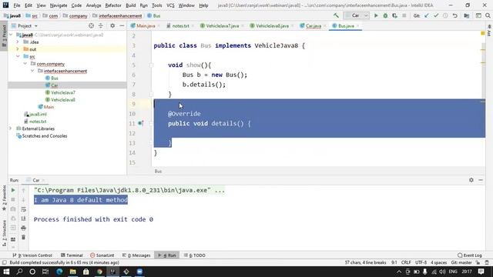This screenshot has height=277, width=493.
Task: Open File Explorer from the taskbar
Action: [72, 272]
